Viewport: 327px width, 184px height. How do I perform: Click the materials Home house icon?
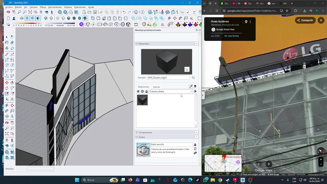point(147,91)
